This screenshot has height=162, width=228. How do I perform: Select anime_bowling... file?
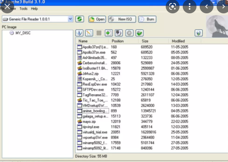(95, 111)
